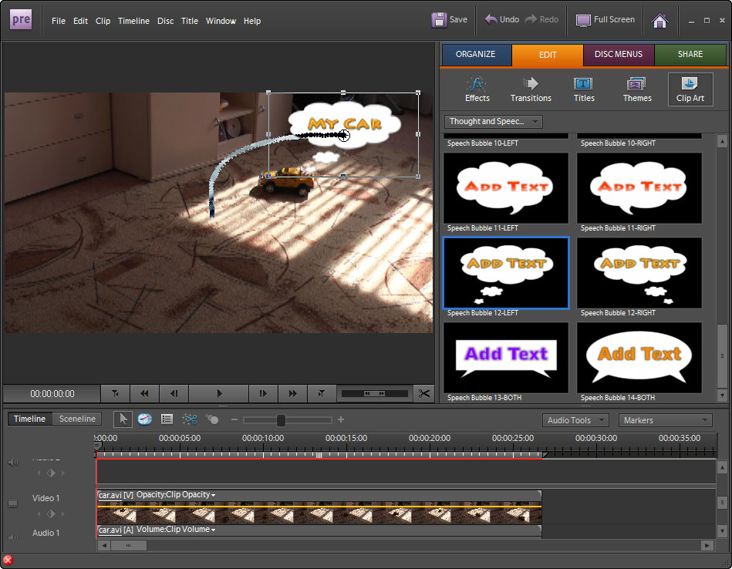Click the Save button
The height and width of the screenshot is (569, 732).
coord(449,20)
